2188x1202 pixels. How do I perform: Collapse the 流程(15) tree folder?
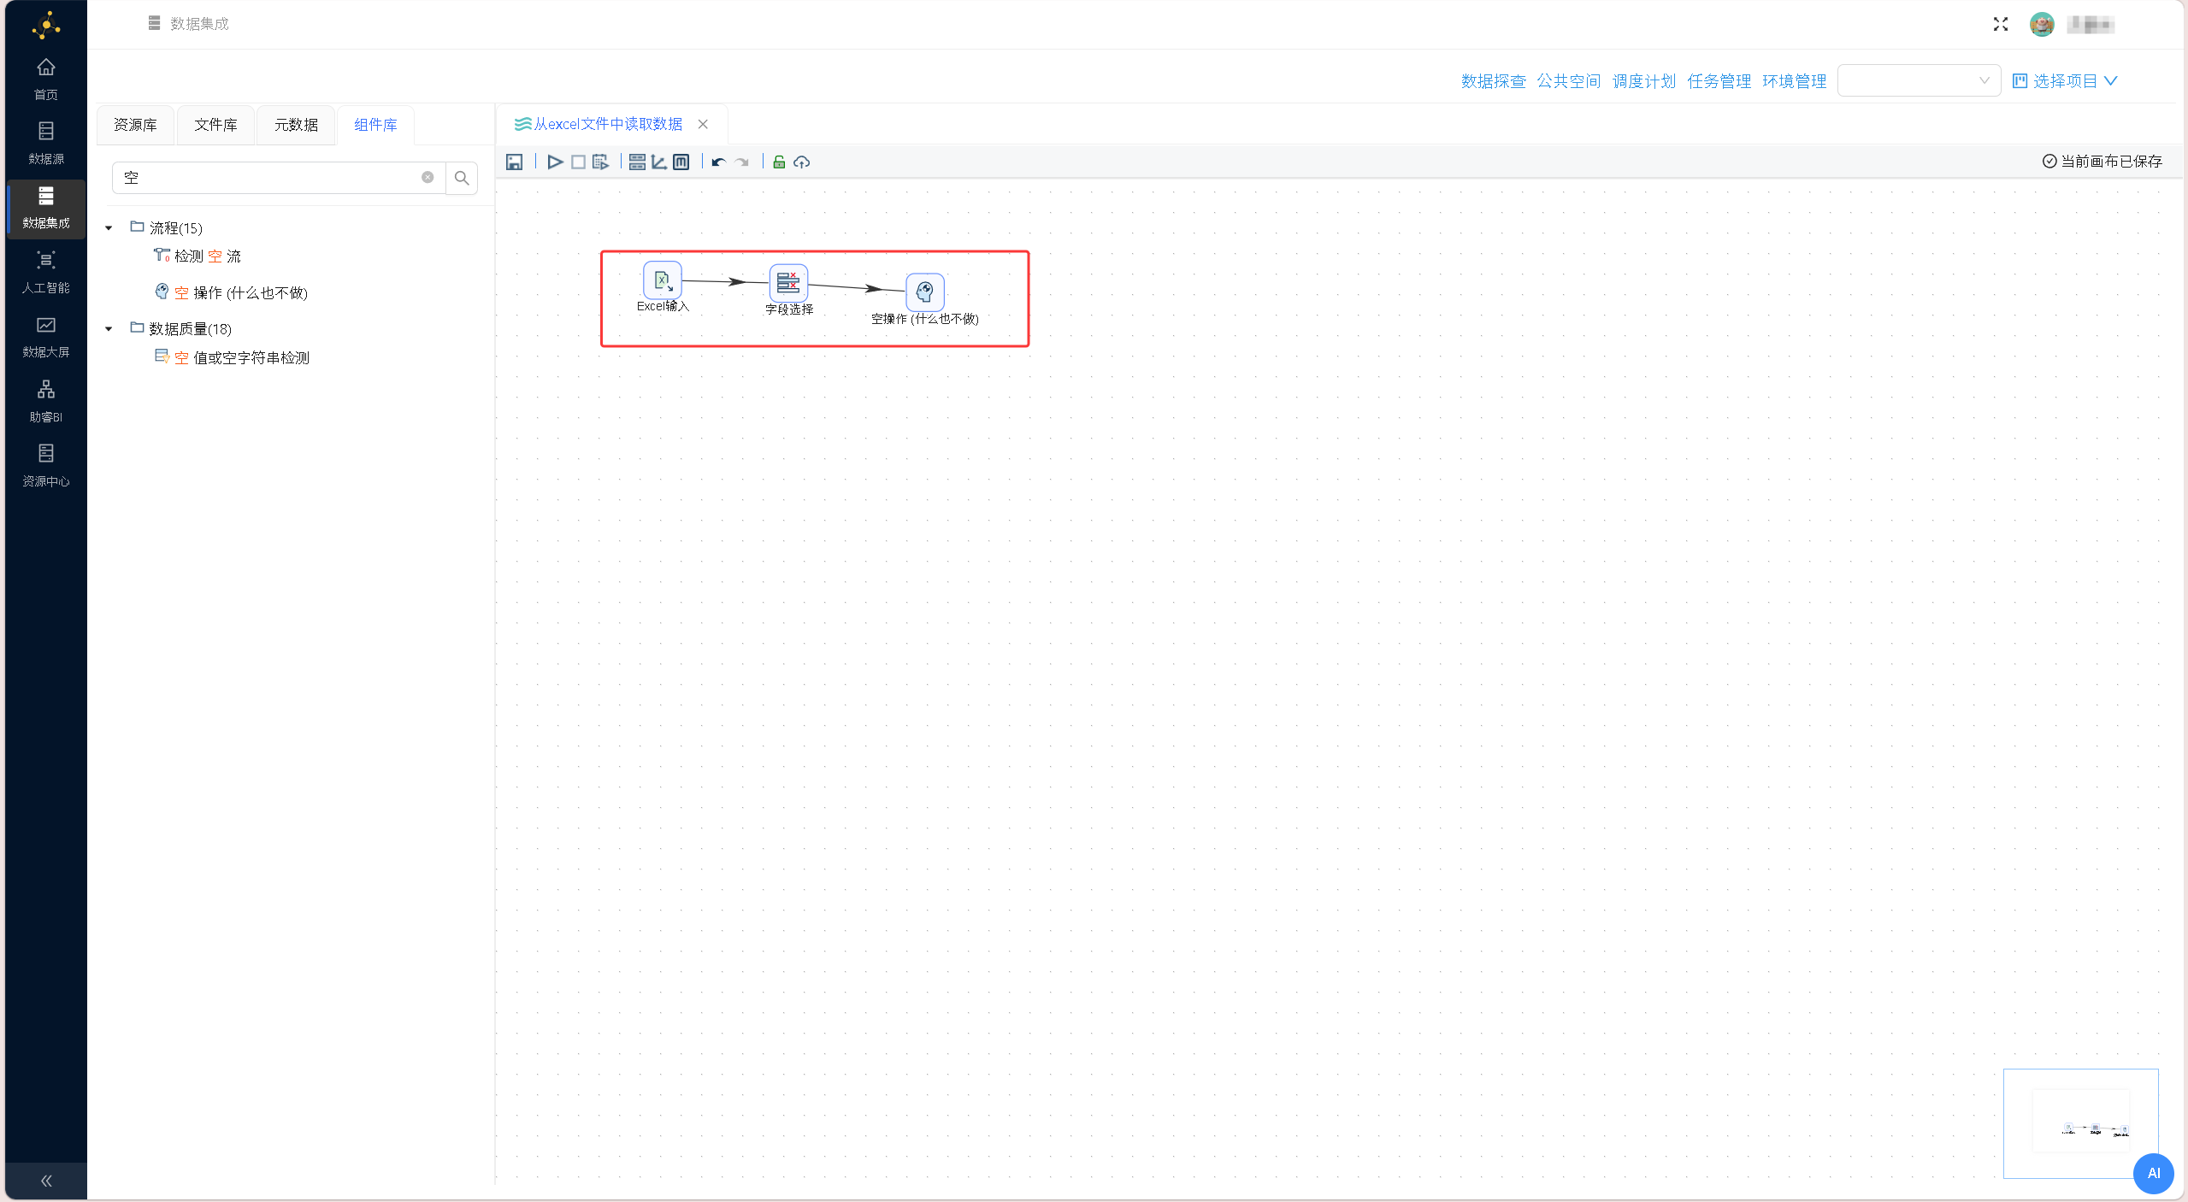click(109, 228)
